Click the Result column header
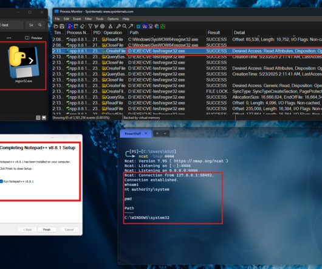The height and width of the screenshot is (269, 322). (219, 32)
